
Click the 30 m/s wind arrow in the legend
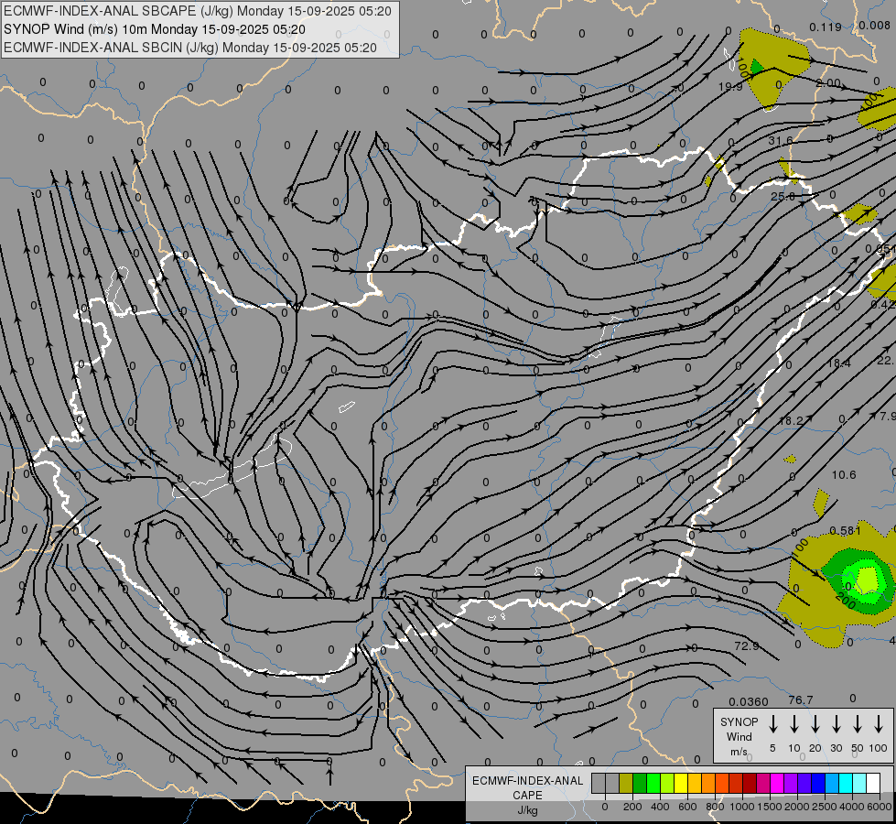pyautogui.click(x=836, y=723)
